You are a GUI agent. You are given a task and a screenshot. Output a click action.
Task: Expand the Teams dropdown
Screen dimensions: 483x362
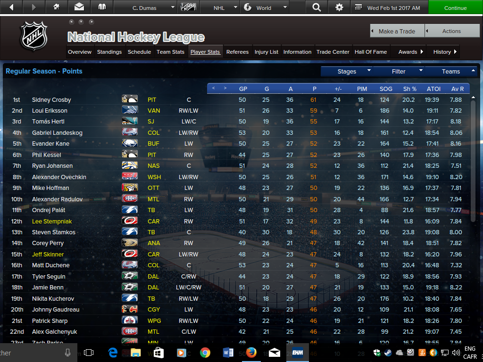pyautogui.click(x=451, y=72)
